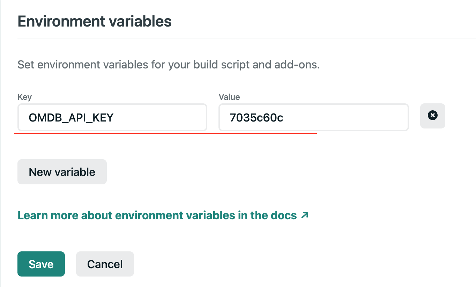Click the Key label above the first field
Screen dimensions: 476x287
pyautogui.click(x=24, y=97)
